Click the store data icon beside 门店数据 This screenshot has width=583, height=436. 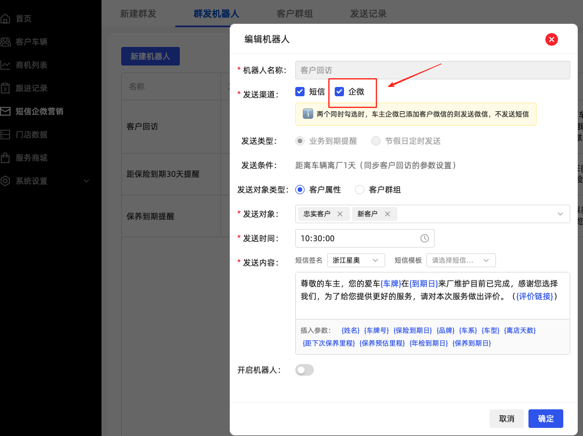click(x=5, y=135)
